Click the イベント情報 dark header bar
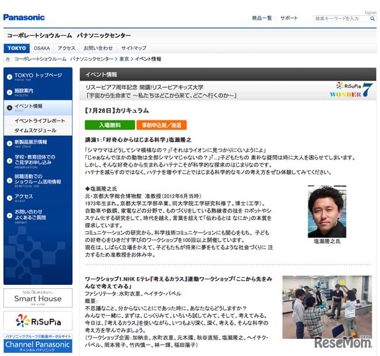The height and width of the screenshot is (356, 380). (x=228, y=74)
